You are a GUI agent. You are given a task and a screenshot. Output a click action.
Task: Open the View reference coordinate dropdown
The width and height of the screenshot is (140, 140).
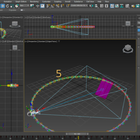[24, 5]
